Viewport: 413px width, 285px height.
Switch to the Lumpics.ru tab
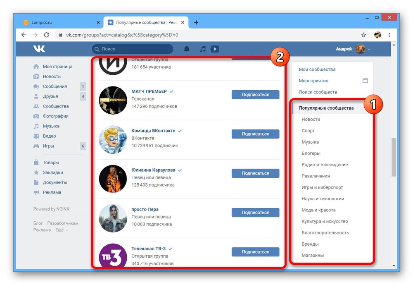pos(62,22)
